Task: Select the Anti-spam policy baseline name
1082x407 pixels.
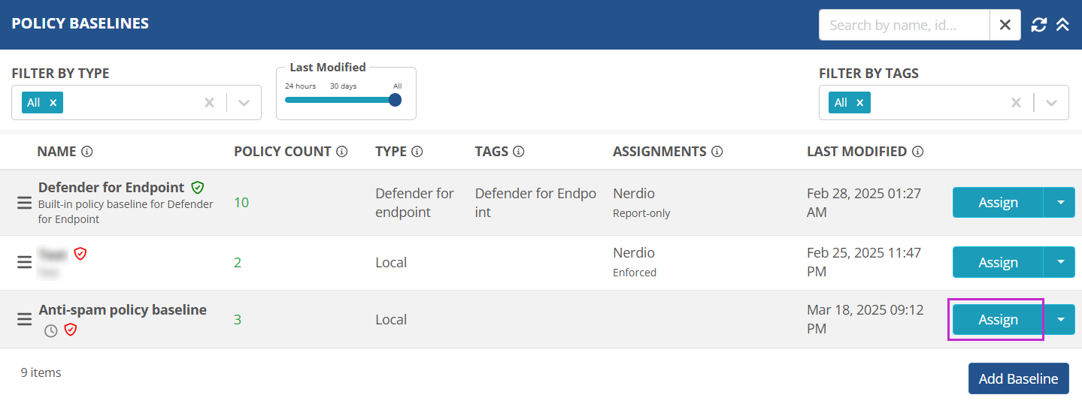Action: tap(123, 309)
